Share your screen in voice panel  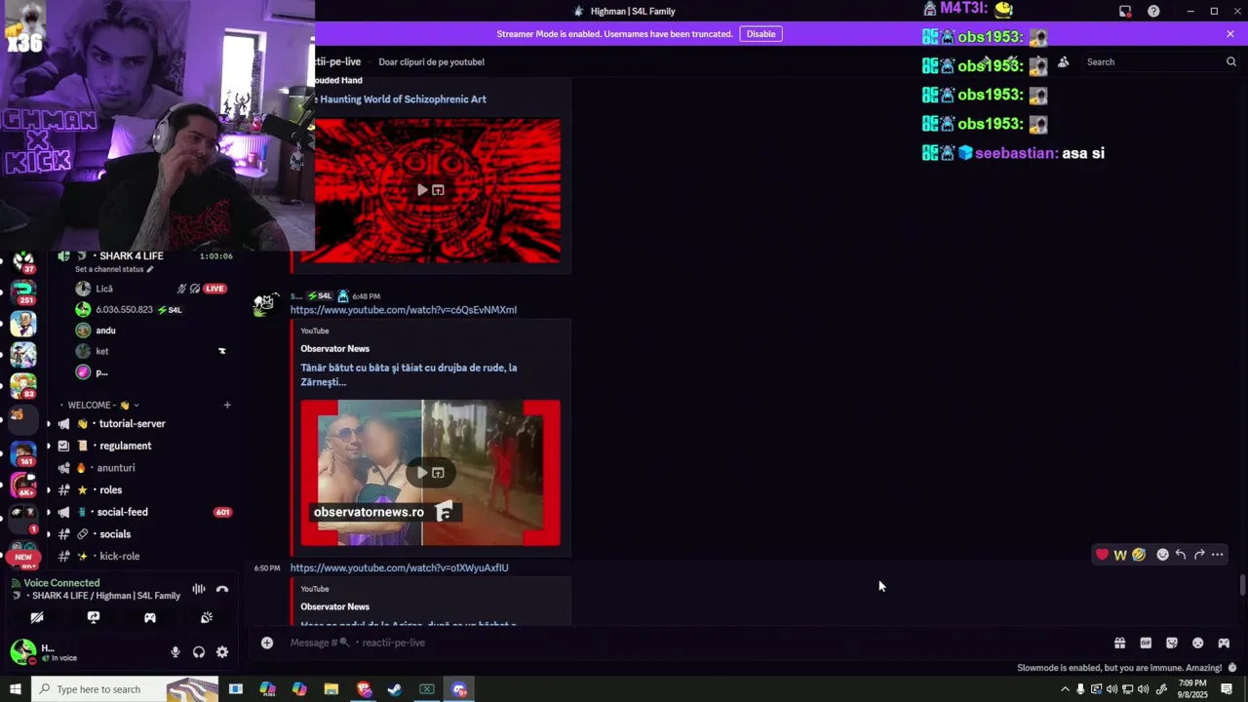point(94,617)
